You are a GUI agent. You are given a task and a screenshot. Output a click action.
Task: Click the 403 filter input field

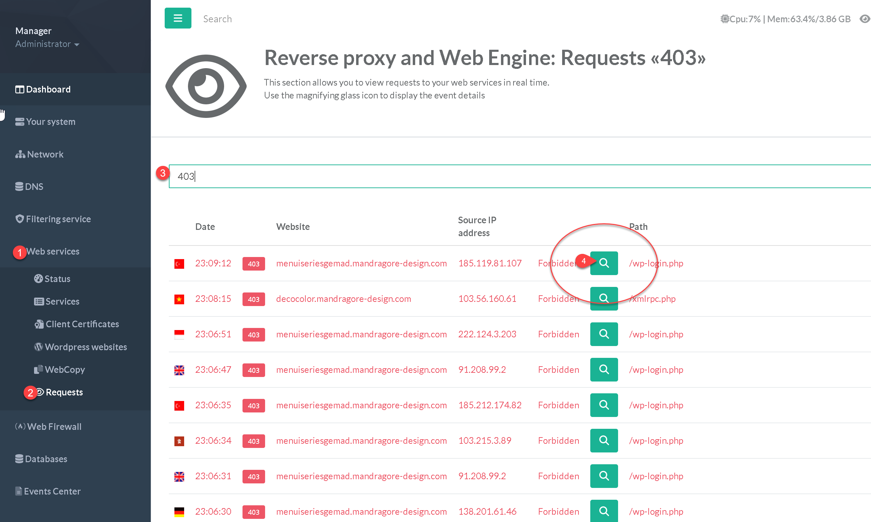tap(492, 176)
